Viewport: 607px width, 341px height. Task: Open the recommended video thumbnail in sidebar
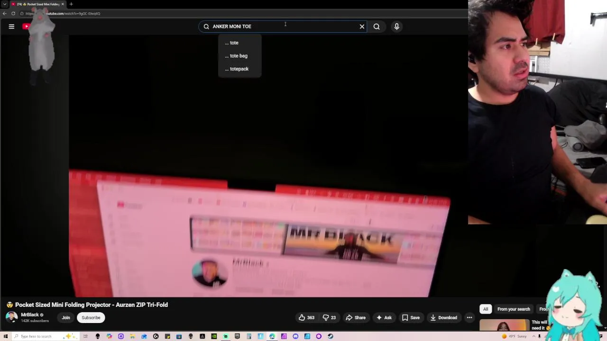click(x=504, y=325)
